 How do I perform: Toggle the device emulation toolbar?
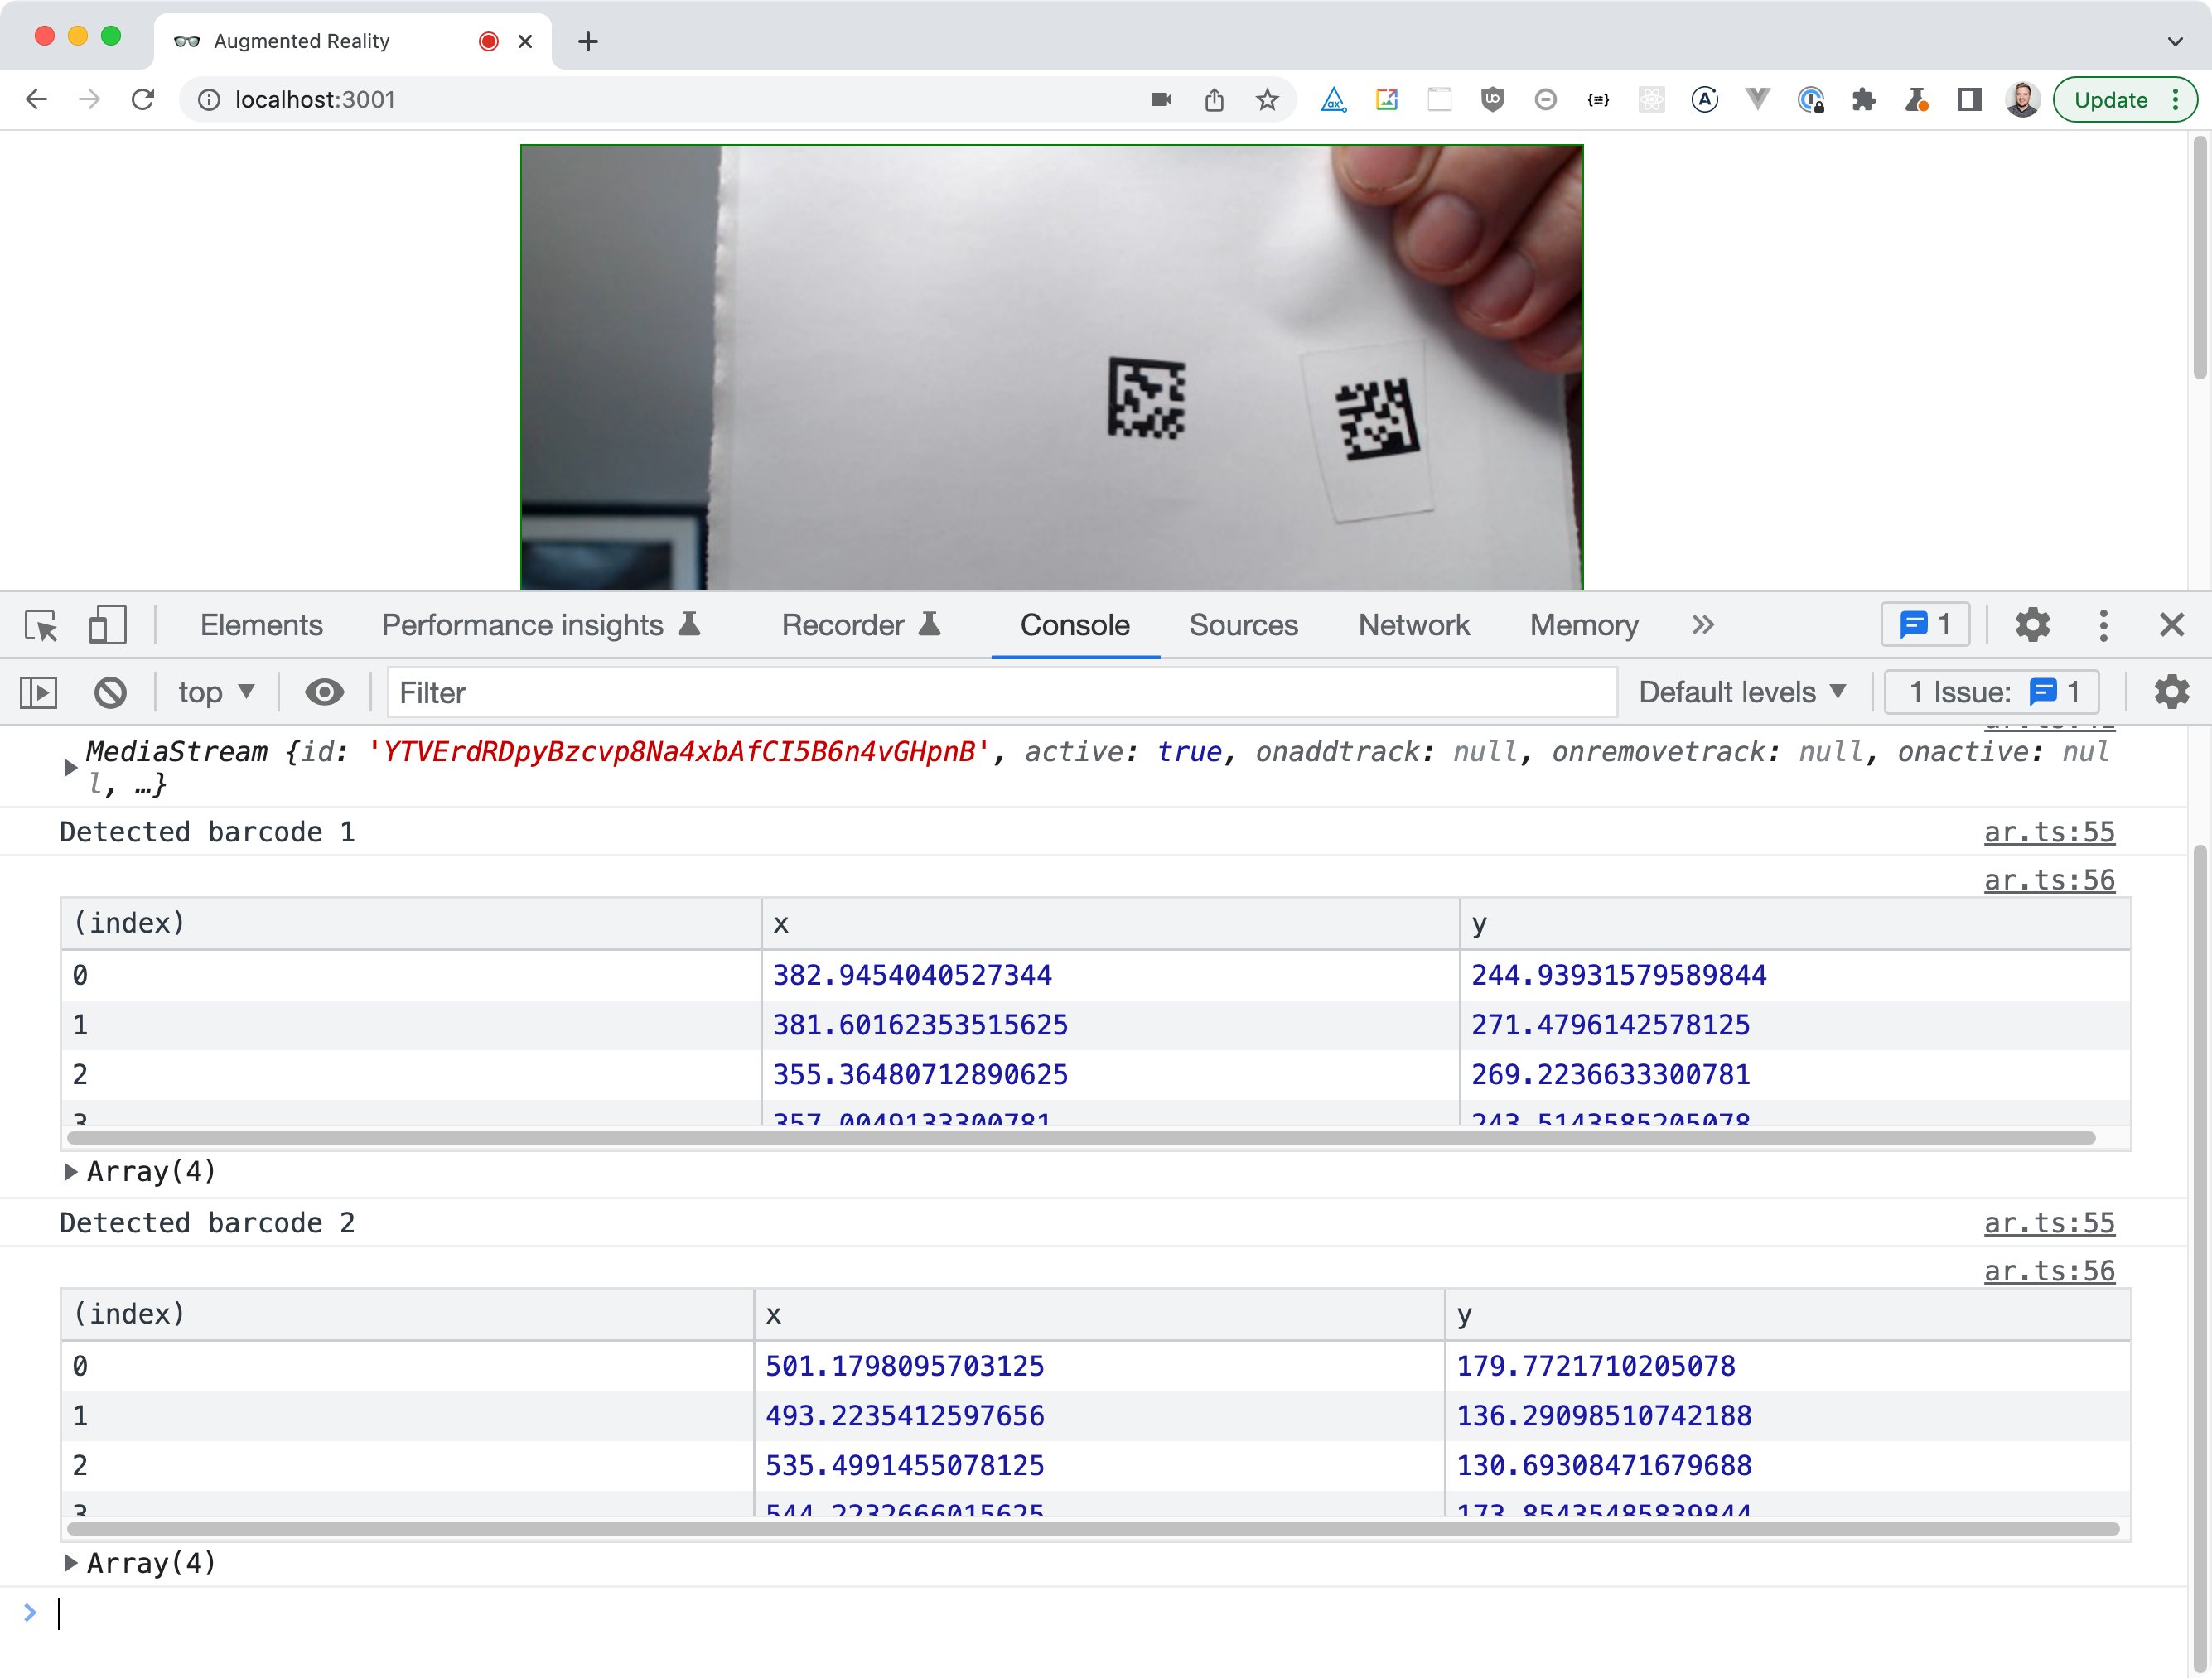point(105,625)
